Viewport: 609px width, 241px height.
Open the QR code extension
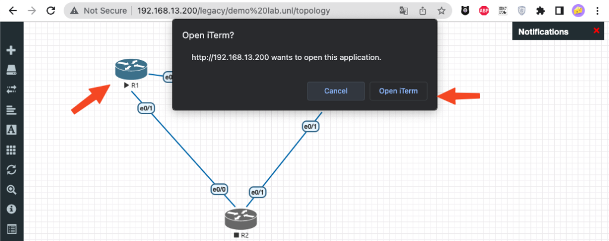pos(503,11)
